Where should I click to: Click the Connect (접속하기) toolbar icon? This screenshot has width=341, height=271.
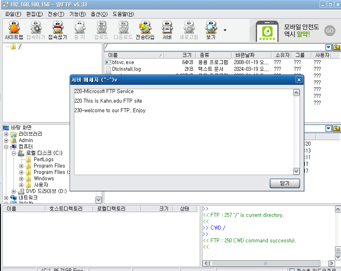click(36, 30)
